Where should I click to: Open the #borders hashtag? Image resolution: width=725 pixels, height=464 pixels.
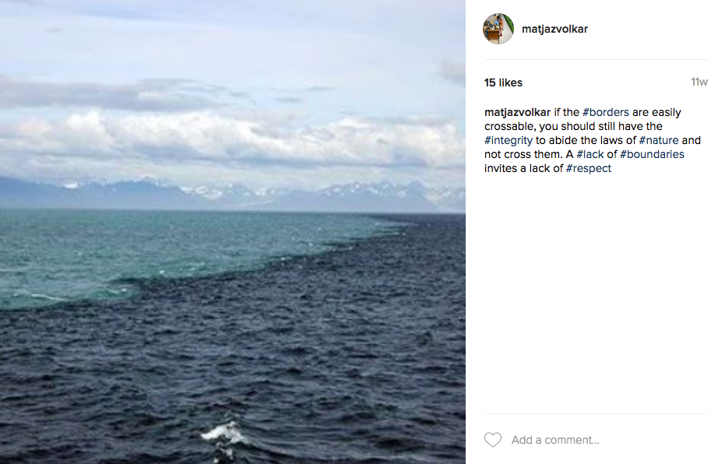(x=606, y=112)
